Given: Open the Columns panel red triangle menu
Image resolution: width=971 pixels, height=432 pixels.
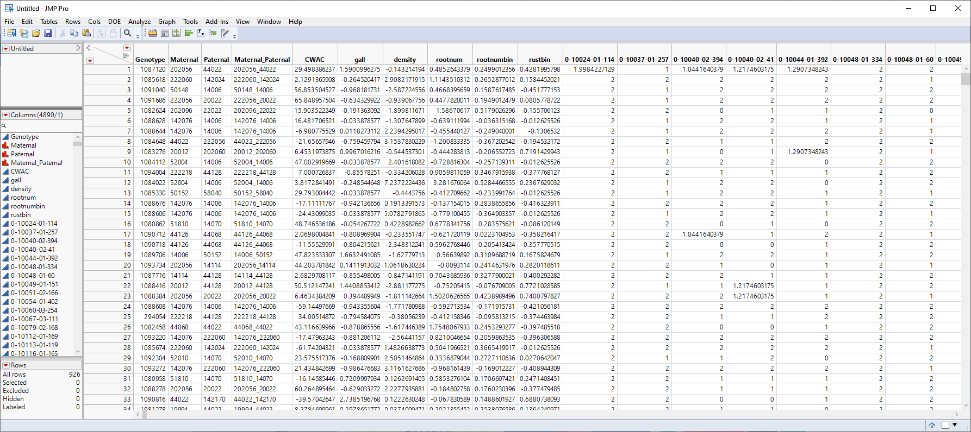Looking at the screenshot, I should (6, 115).
